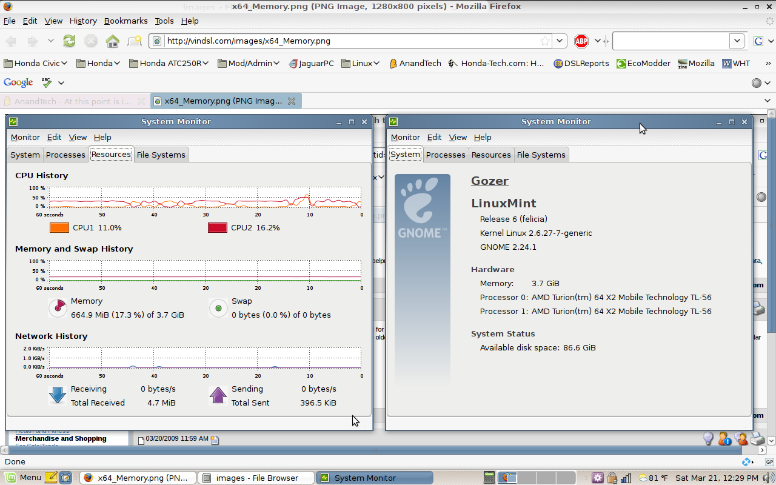Click the Home button in the navigation toolbar
Image resolution: width=776 pixels, height=485 pixels.
pyautogui.click(x=112, y=41)
